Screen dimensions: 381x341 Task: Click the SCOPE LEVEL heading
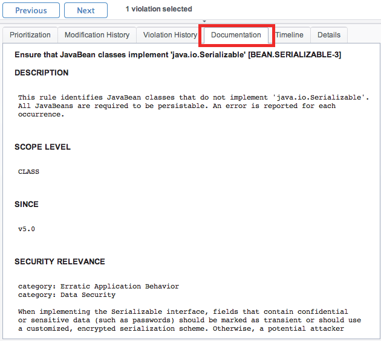click(x=42, y=147)
